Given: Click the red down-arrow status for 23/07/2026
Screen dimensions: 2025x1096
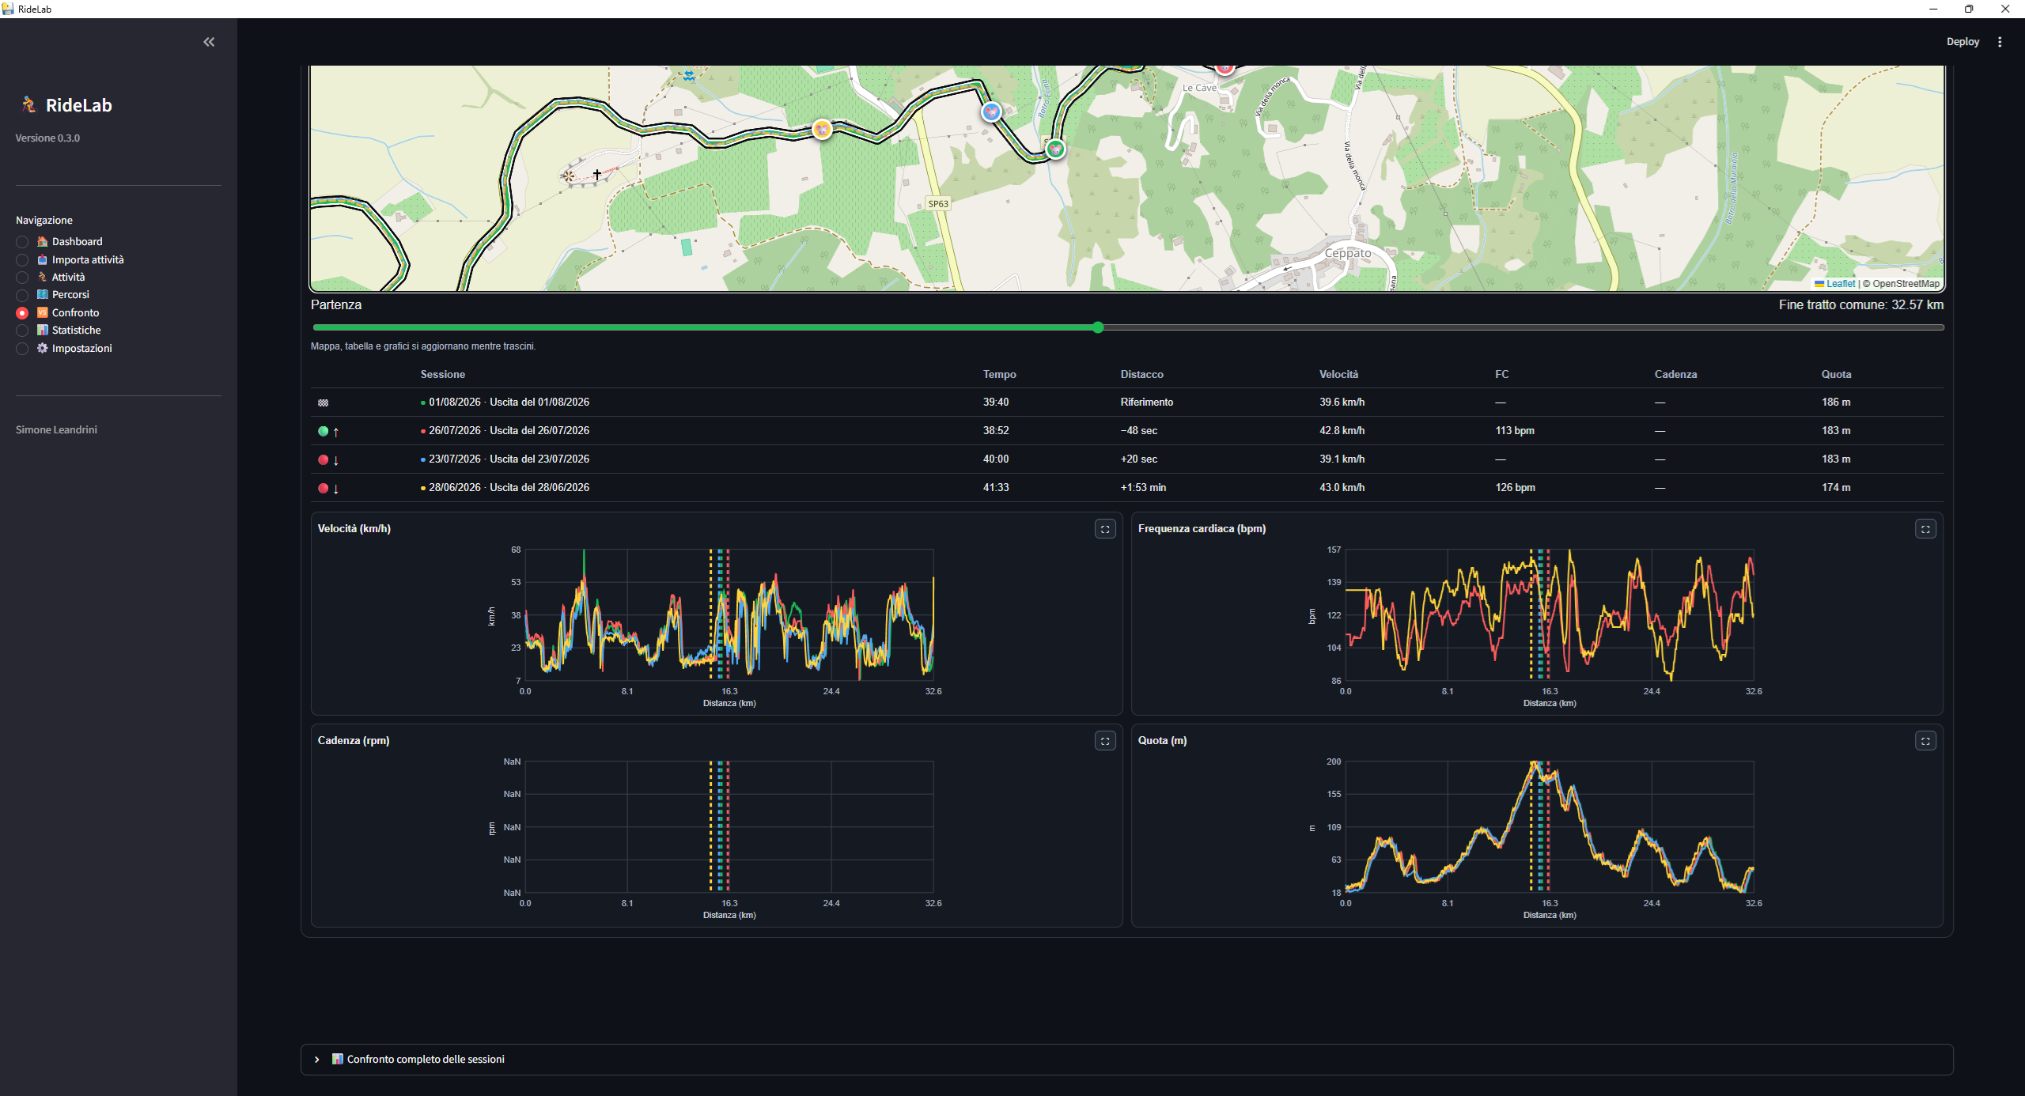Looking at the screenshot, I should 328,460.
